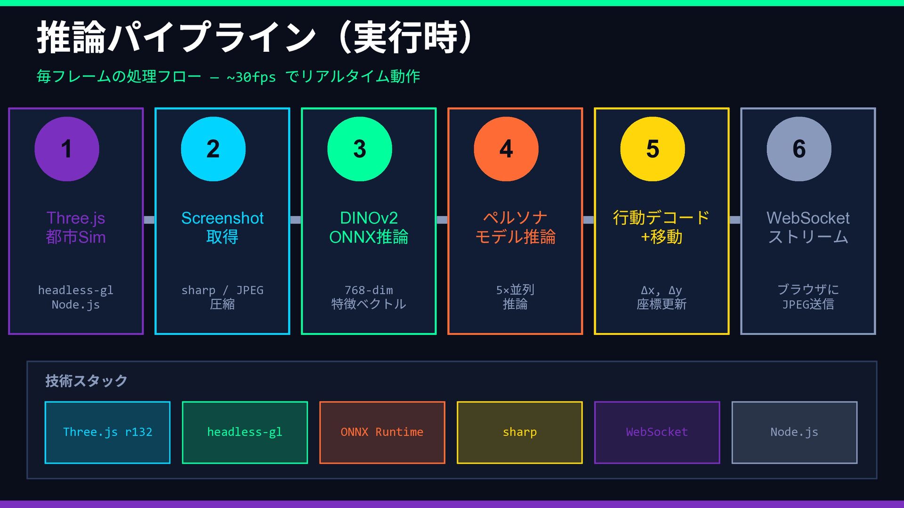Click the green circle numbered 3
The image size is (904, 508).
point(359,149)
